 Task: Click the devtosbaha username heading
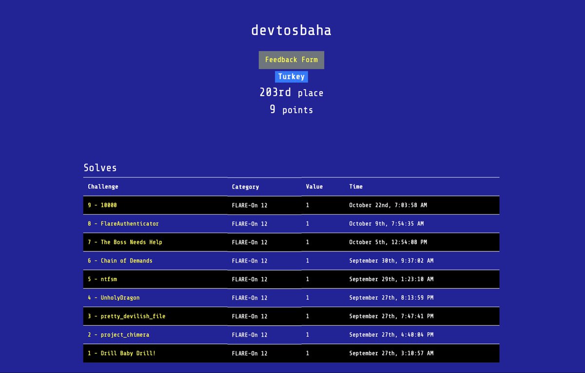pos(292,30)
